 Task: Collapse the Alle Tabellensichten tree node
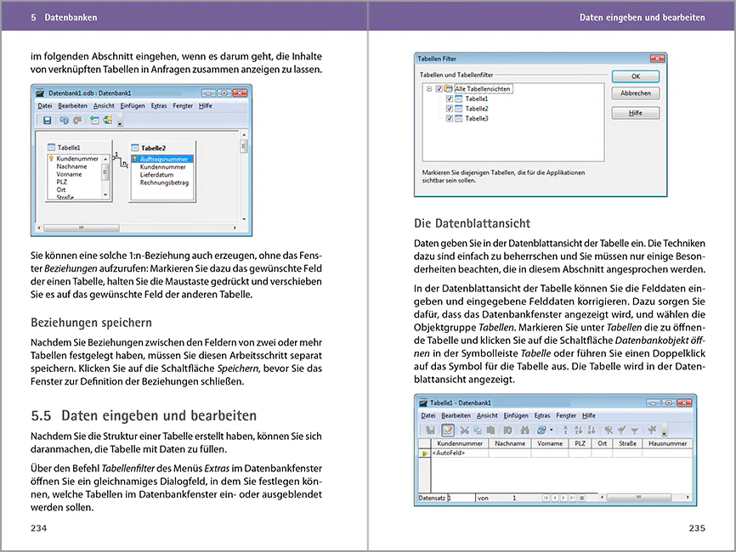(x=429, y=89)
